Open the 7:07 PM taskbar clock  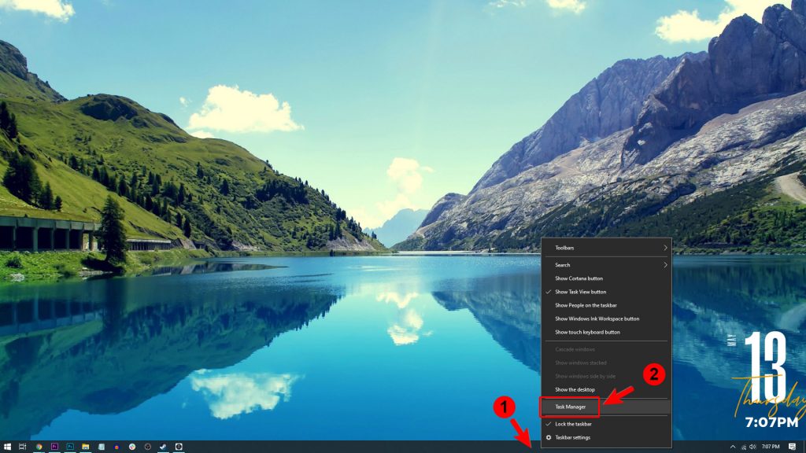tap(771, 447)
